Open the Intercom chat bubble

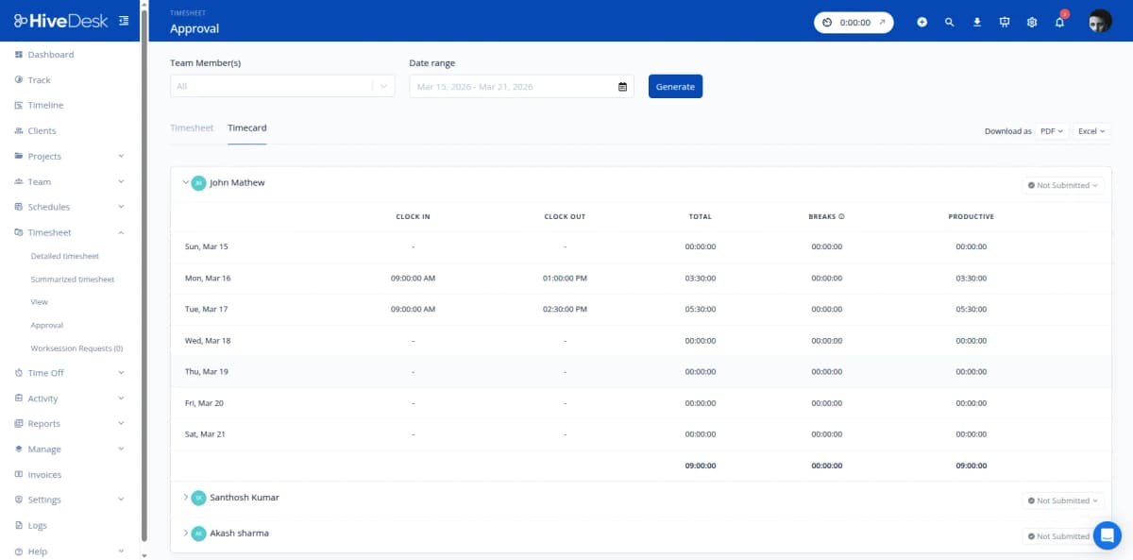pyautogui.click(x=1107, y=535)
